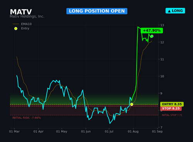Click the 7 price axis label
The height and width of the screenshot is (142, 193).
tap(161, 127)
